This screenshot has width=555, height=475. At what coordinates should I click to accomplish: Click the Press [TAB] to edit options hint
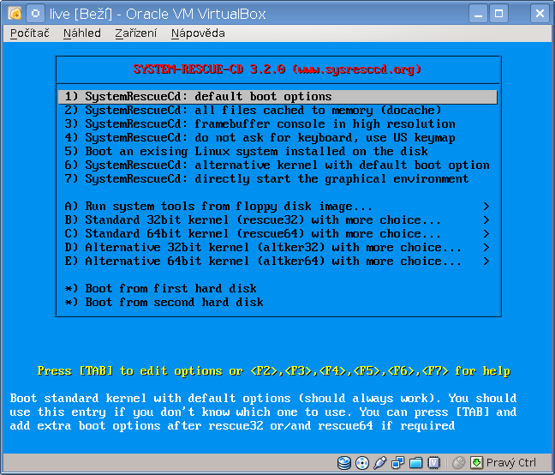[274, 371]
